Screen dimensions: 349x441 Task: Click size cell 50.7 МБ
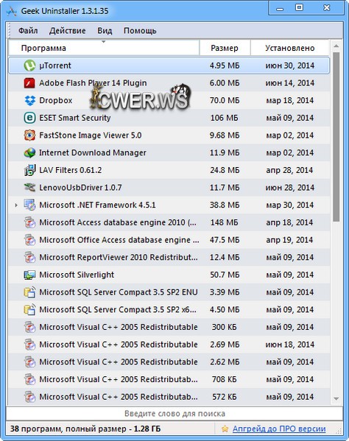pos(225,275)
